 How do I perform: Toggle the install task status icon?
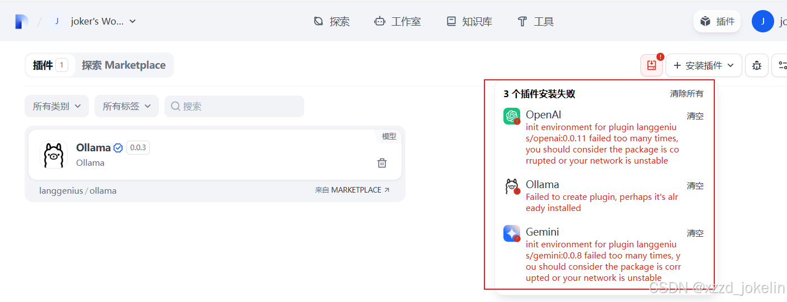pos(652,65)
